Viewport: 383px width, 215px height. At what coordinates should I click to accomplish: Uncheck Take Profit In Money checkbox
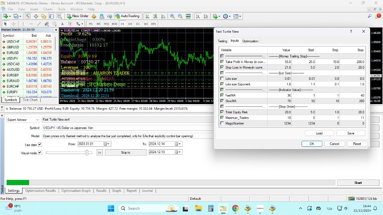coord(222,62)
